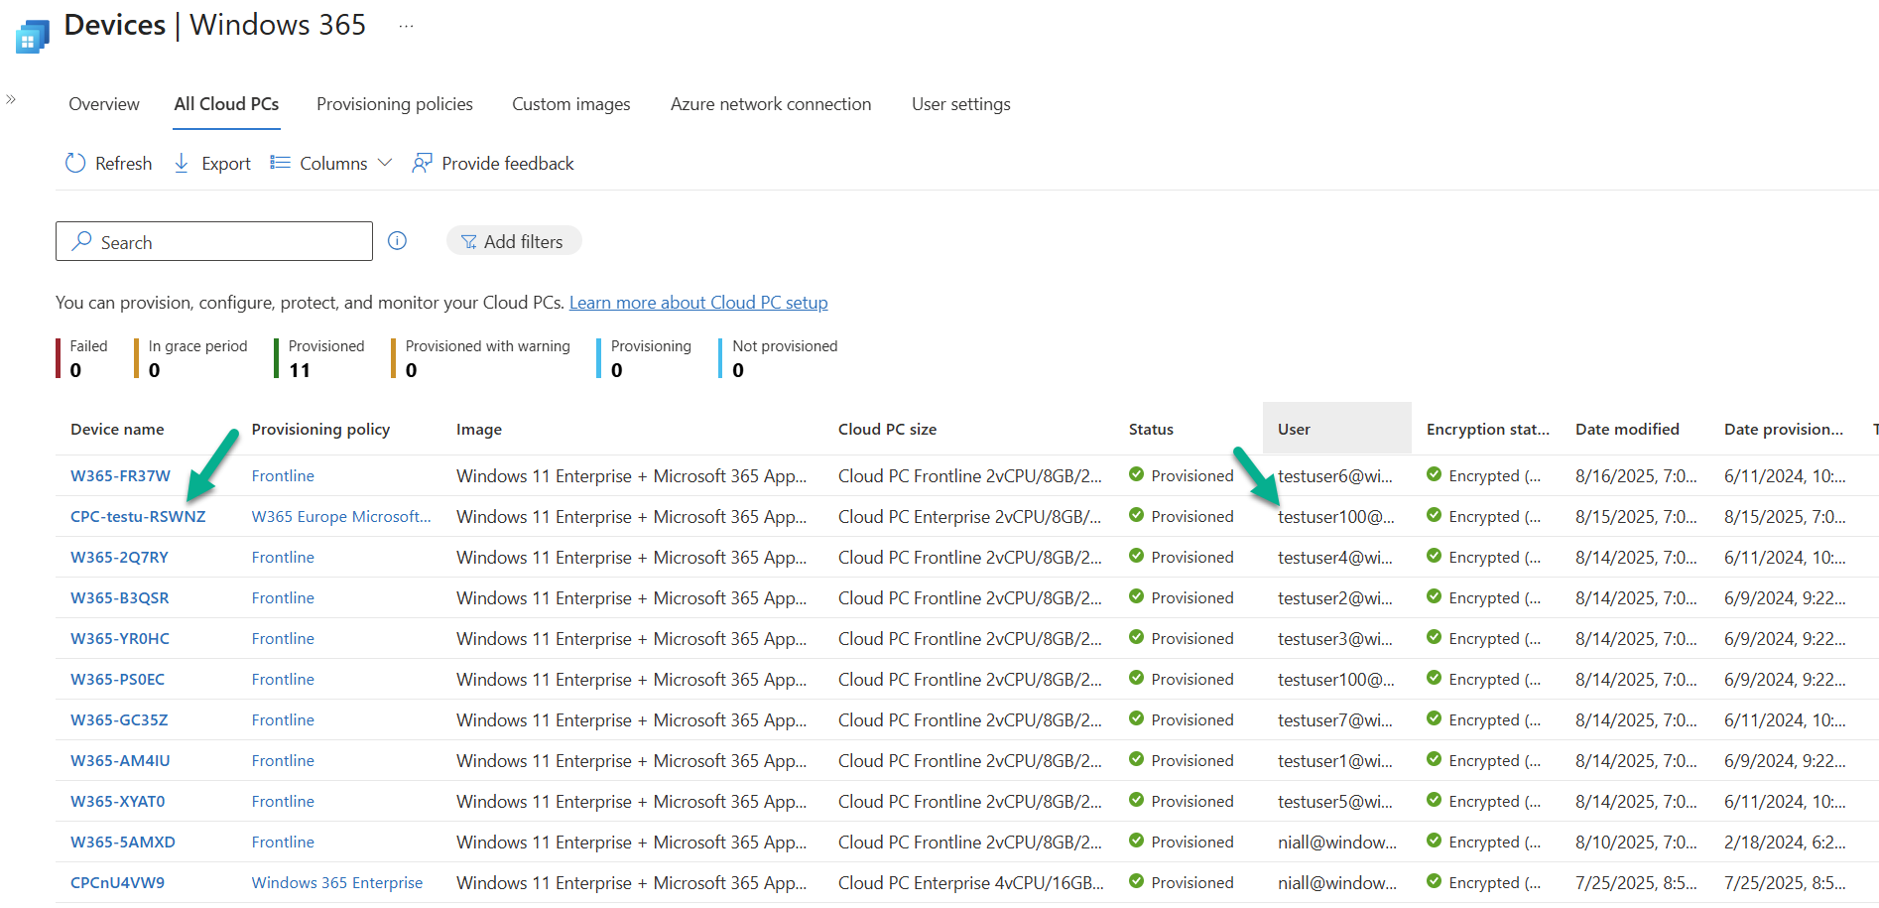Click the Export download arrow icon
This screenshot has height=908, width=1879.
pos(182,163)
